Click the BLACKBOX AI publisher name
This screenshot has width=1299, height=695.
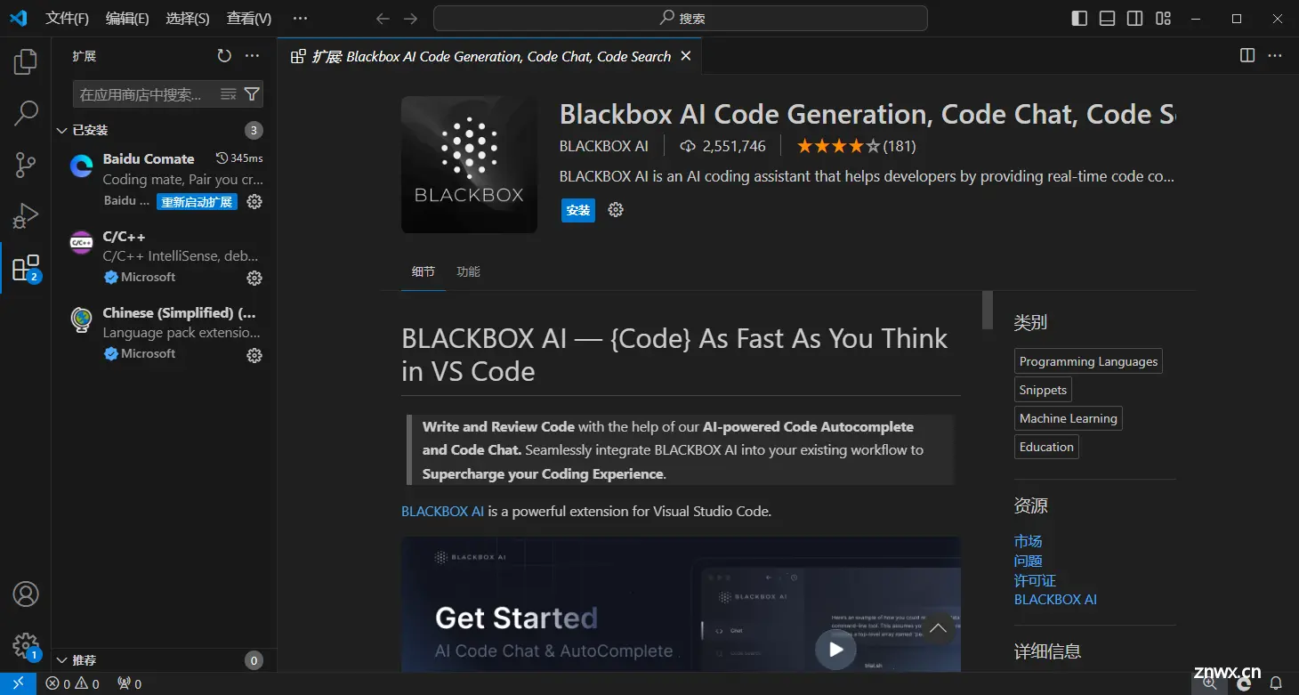point(604,146)
